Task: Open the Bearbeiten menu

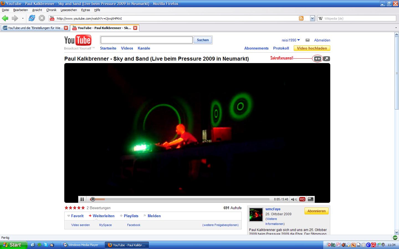Action: tap(21, 10)
